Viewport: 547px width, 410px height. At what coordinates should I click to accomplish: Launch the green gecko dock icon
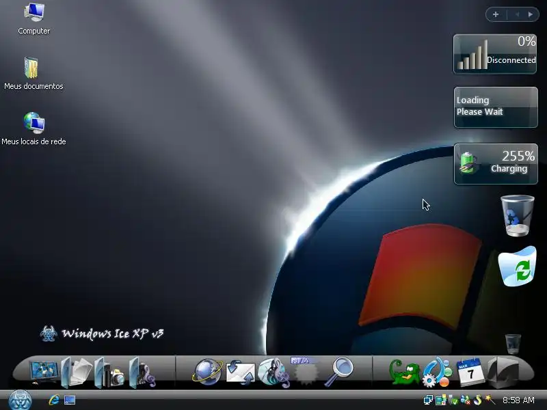[x=404, y=372]
